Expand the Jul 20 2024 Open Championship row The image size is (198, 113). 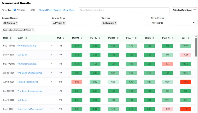pos(52,73)
